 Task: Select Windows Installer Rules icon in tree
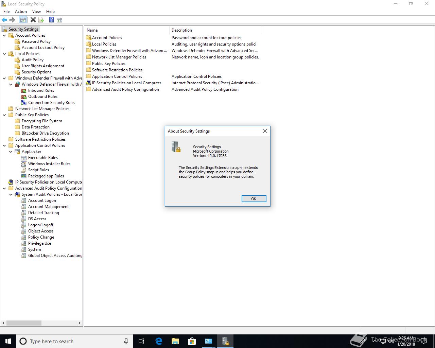(x=24, y=164)
